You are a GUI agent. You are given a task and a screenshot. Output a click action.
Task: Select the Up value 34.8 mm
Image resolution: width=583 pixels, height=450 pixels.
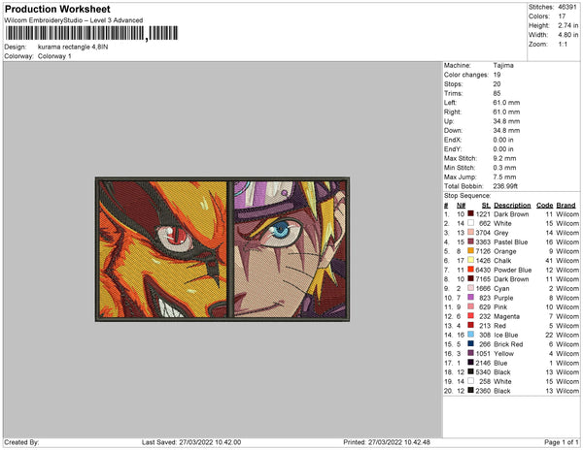pos(506,121)
